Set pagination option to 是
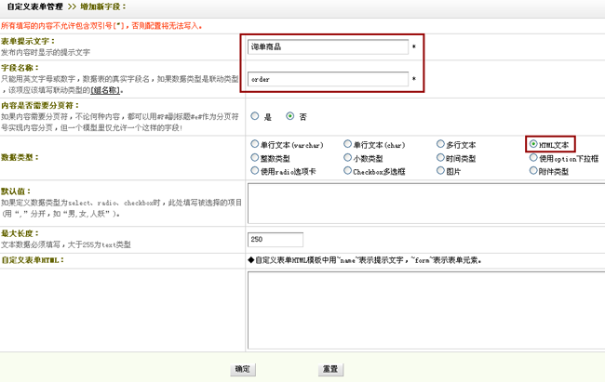Image resolution: width=605 pixels, height=382 pixels. 254,116
